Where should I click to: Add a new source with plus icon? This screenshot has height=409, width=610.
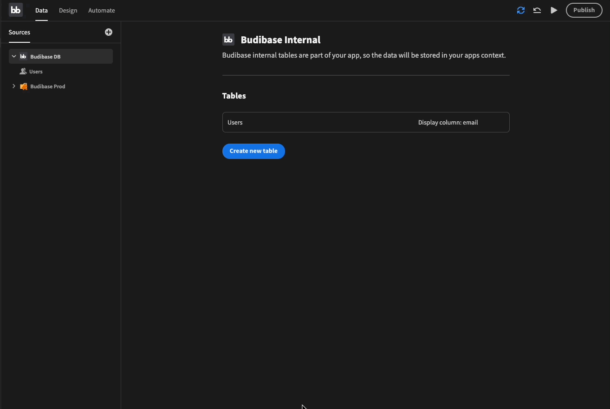pyautogui.click(x=109, y=32)
